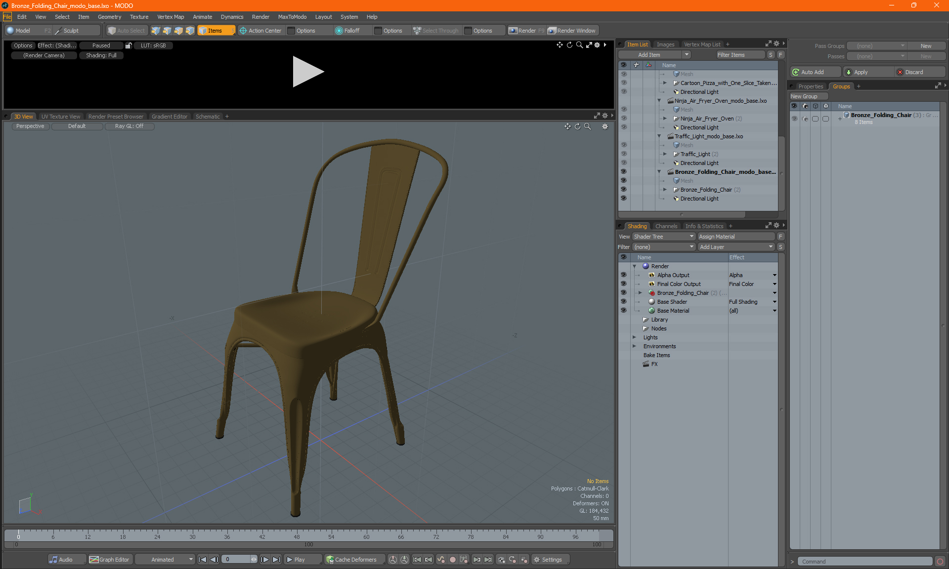Click Add Item button

click(x=649, y=55)
